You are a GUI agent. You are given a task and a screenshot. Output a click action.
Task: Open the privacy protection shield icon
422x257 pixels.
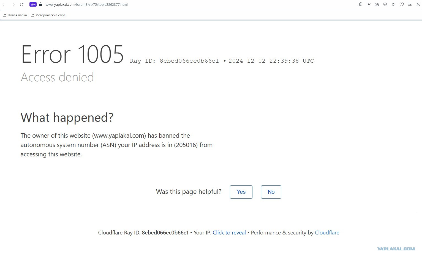385,4
